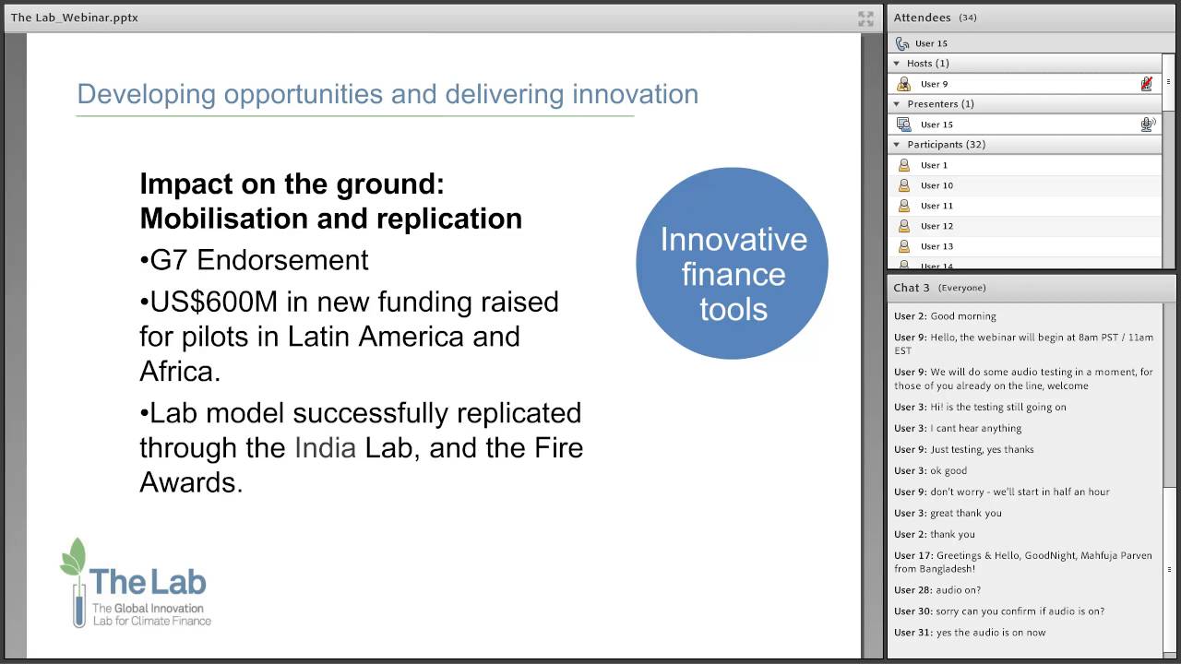Click 'User 3: ok good' chat message
This screenshot has width=1181, height=664.
point(930,470)
